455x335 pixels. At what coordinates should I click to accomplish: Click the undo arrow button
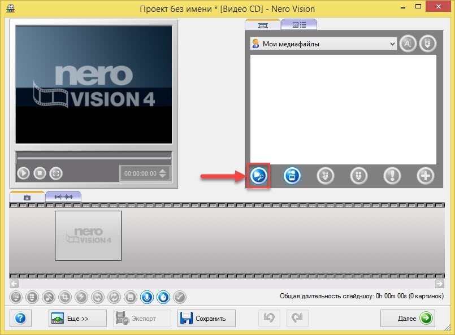pos(269,318)
